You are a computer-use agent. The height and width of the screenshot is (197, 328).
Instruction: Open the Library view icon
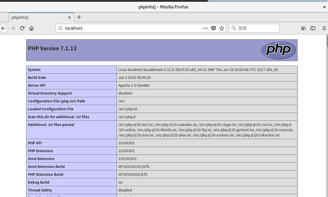pyautogui.click(x=304, y=28)
